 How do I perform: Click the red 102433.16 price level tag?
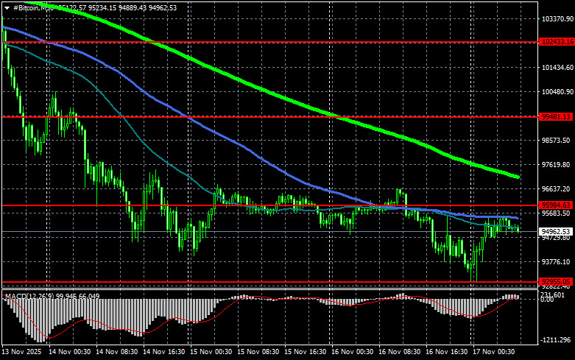[556, 43]
